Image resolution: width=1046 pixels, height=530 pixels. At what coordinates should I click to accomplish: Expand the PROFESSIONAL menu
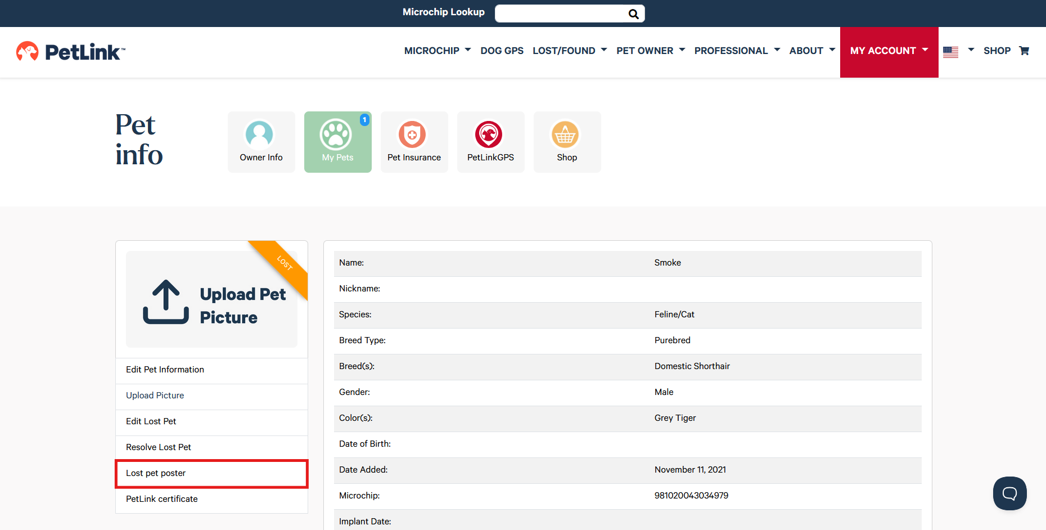click(737, 51)
